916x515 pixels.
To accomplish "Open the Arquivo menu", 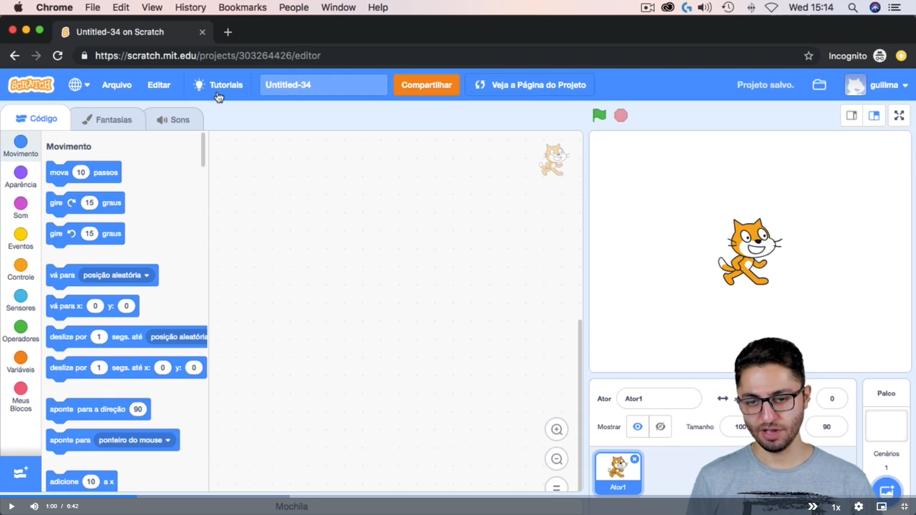I will coord(117,85).
